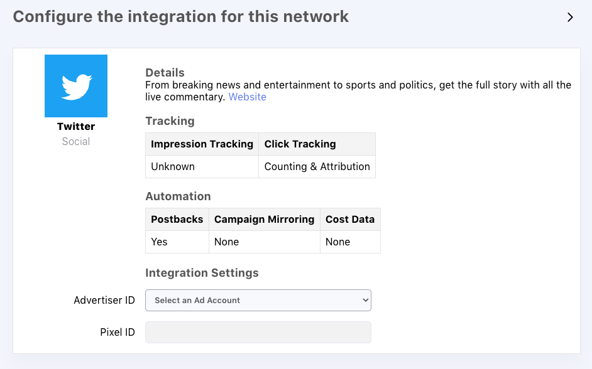
Task: Click the Cost Data column header
Action: pos(349,219)
